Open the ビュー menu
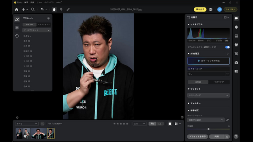 coord(39,2)
